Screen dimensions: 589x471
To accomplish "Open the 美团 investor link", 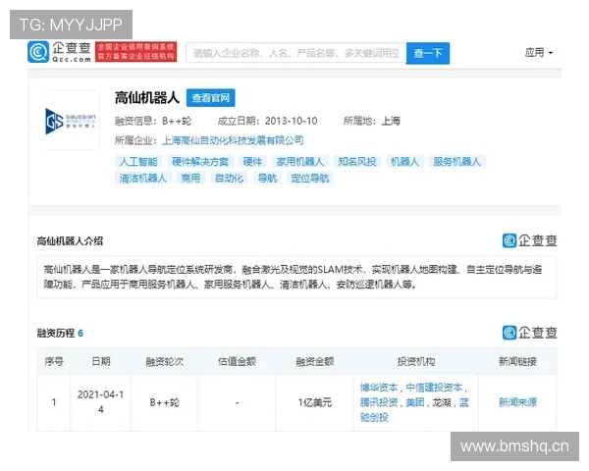I will point(415,402).
